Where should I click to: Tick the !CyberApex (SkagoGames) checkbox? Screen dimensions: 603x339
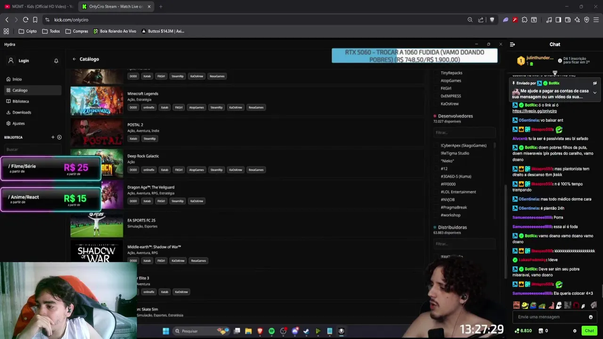(436, 145)
